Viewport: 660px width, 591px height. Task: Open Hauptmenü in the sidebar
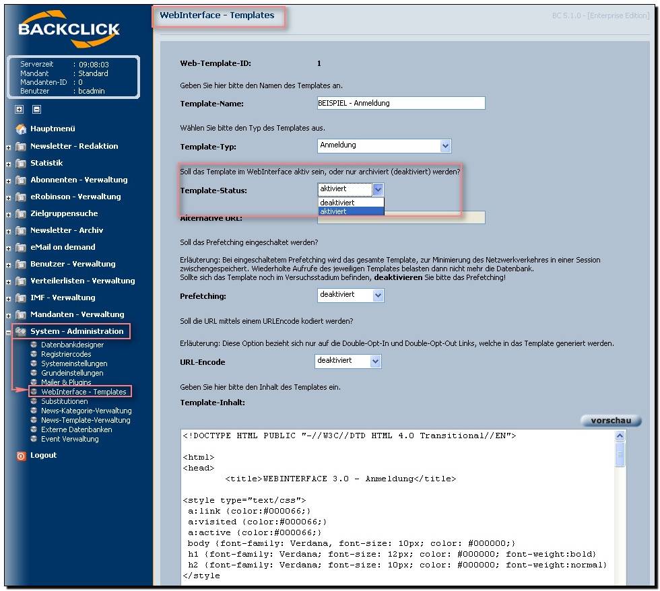click(53, 129)
